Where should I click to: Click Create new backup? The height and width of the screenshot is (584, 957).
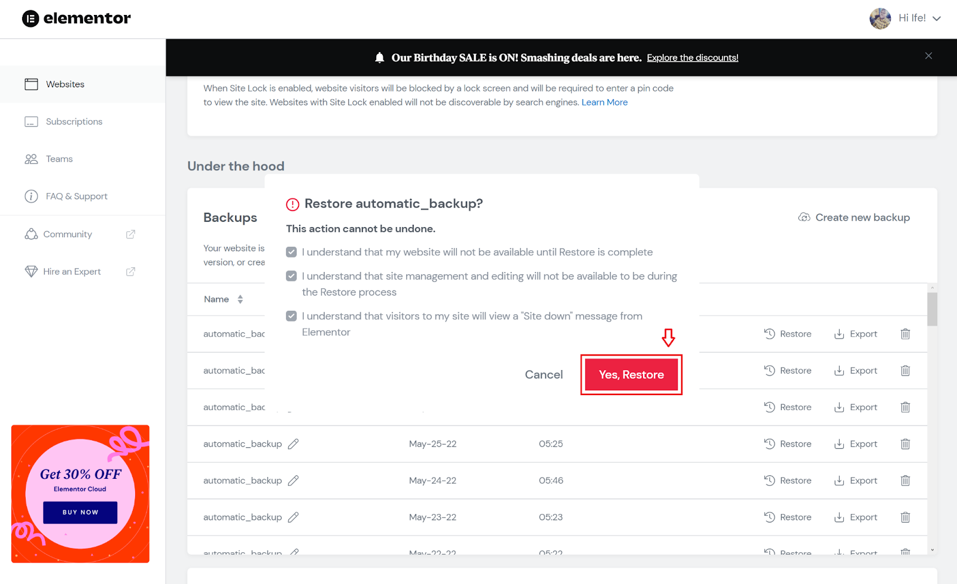pyautogui.click(x=854, y=218)
